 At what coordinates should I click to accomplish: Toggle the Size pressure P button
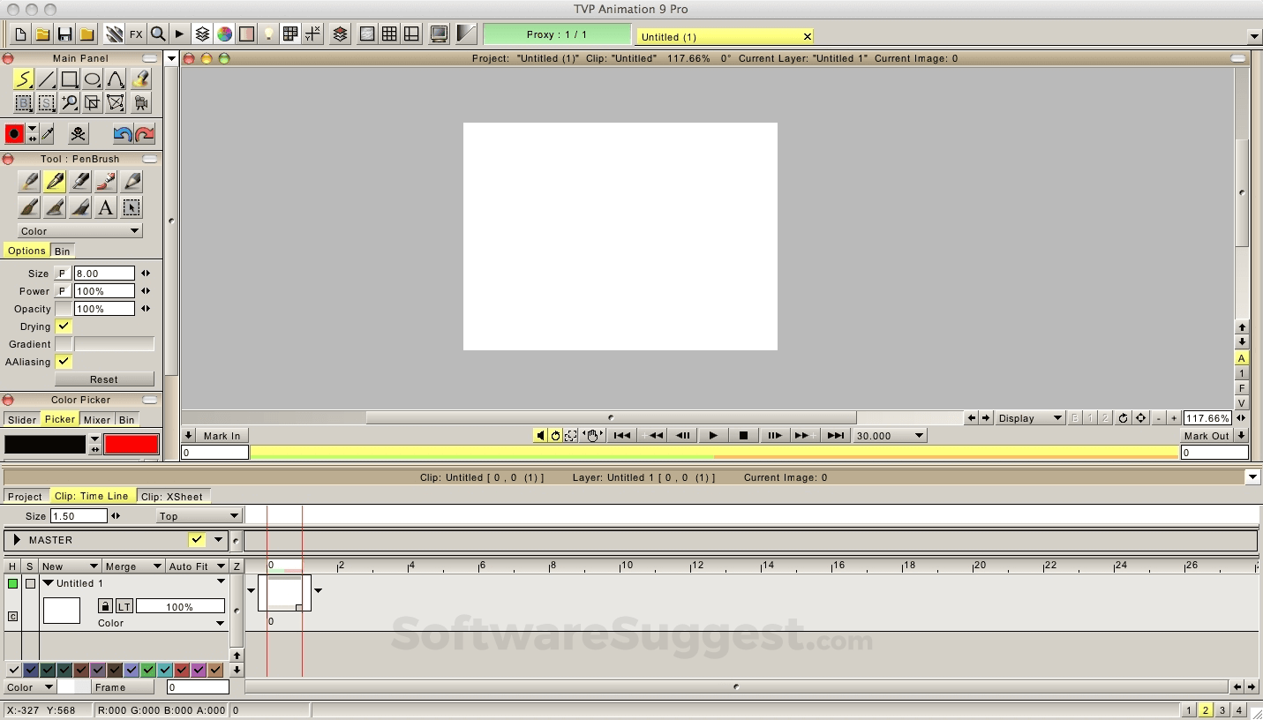click(x=64, y=274)
